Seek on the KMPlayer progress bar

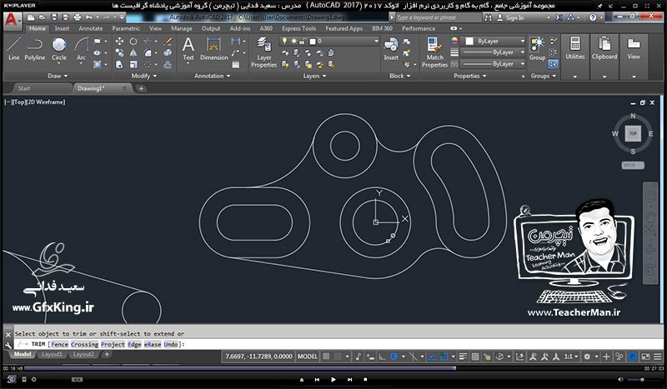(333, 369)
